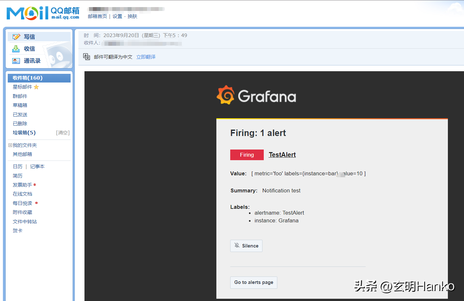Click 通讯录 contacts
The height and width of the screenshot is (301, 464).
click(x=32, y=61)
